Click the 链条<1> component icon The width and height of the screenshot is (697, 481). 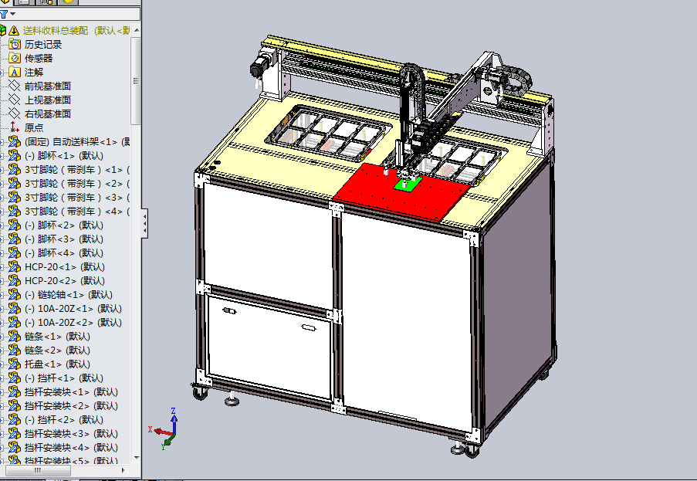(x=15, y=336)
